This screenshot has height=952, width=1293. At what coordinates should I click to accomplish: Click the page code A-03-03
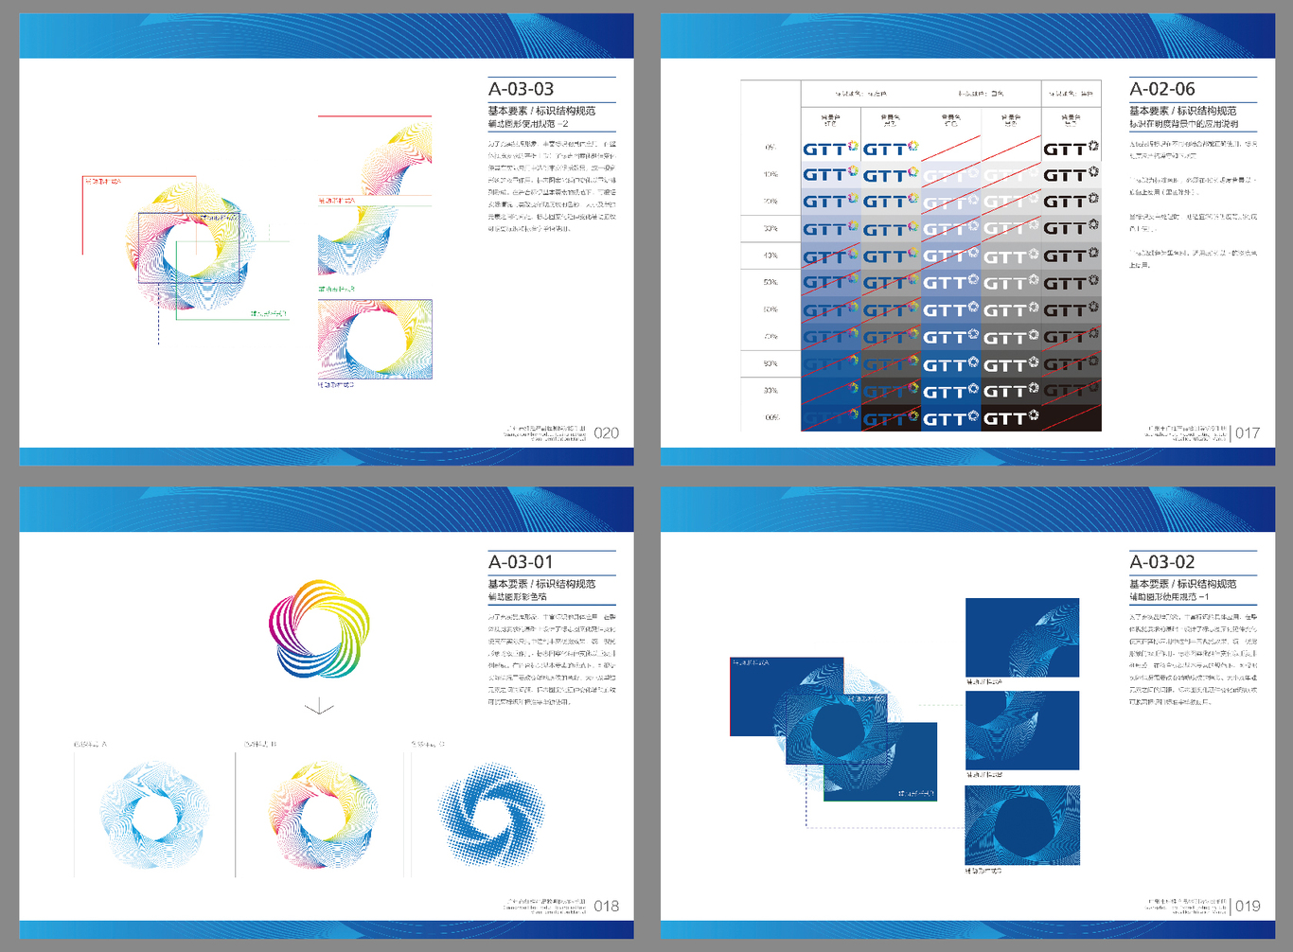coord(521,89)
